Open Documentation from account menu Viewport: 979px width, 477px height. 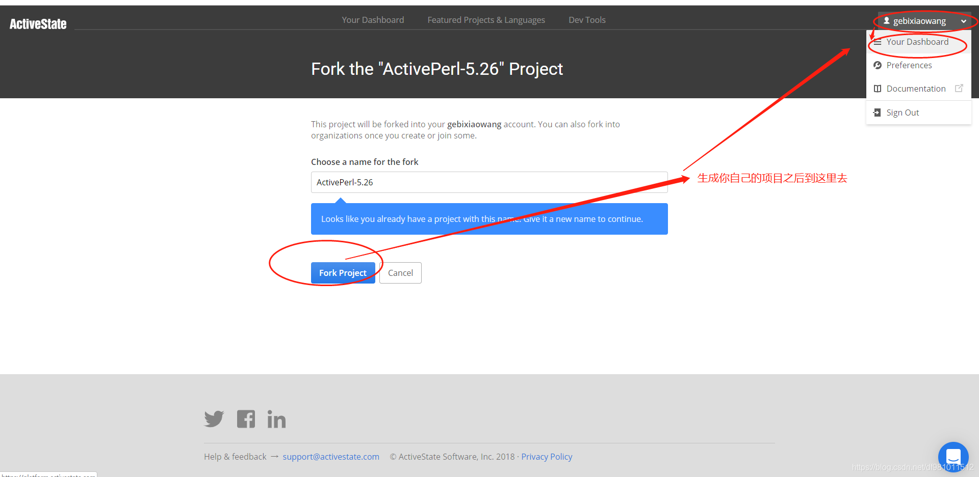[918, 89]
